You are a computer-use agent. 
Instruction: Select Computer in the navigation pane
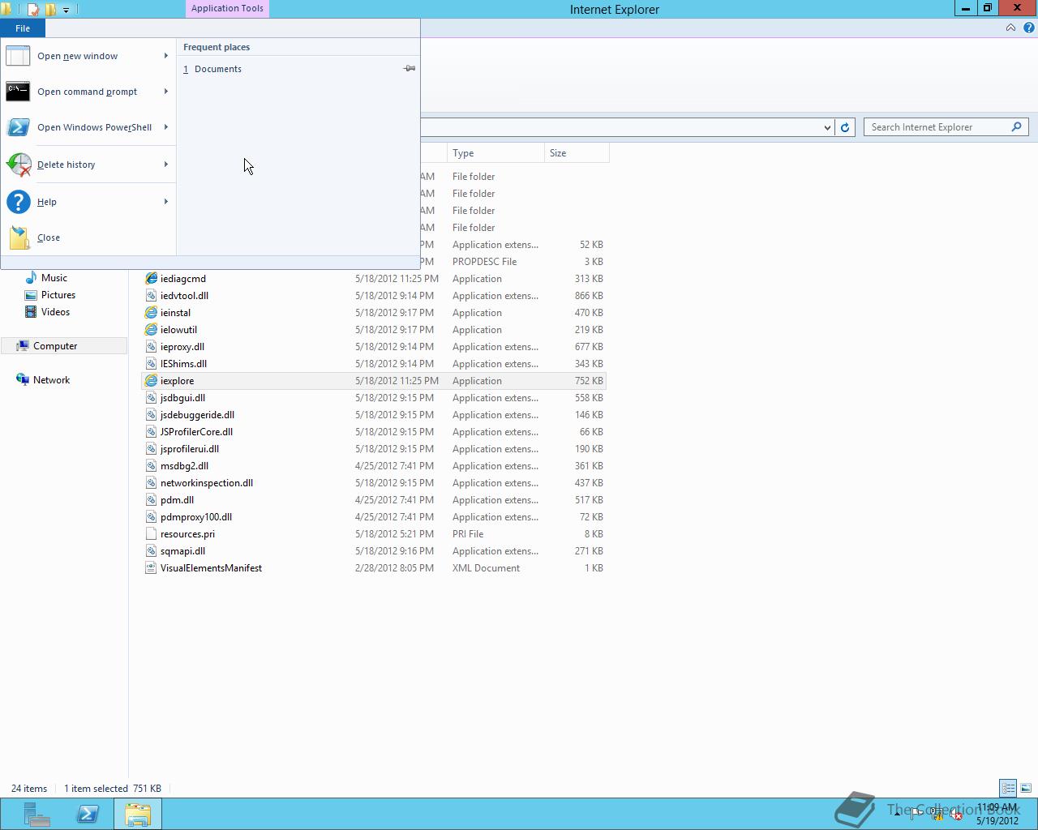(x=55, y=346)
